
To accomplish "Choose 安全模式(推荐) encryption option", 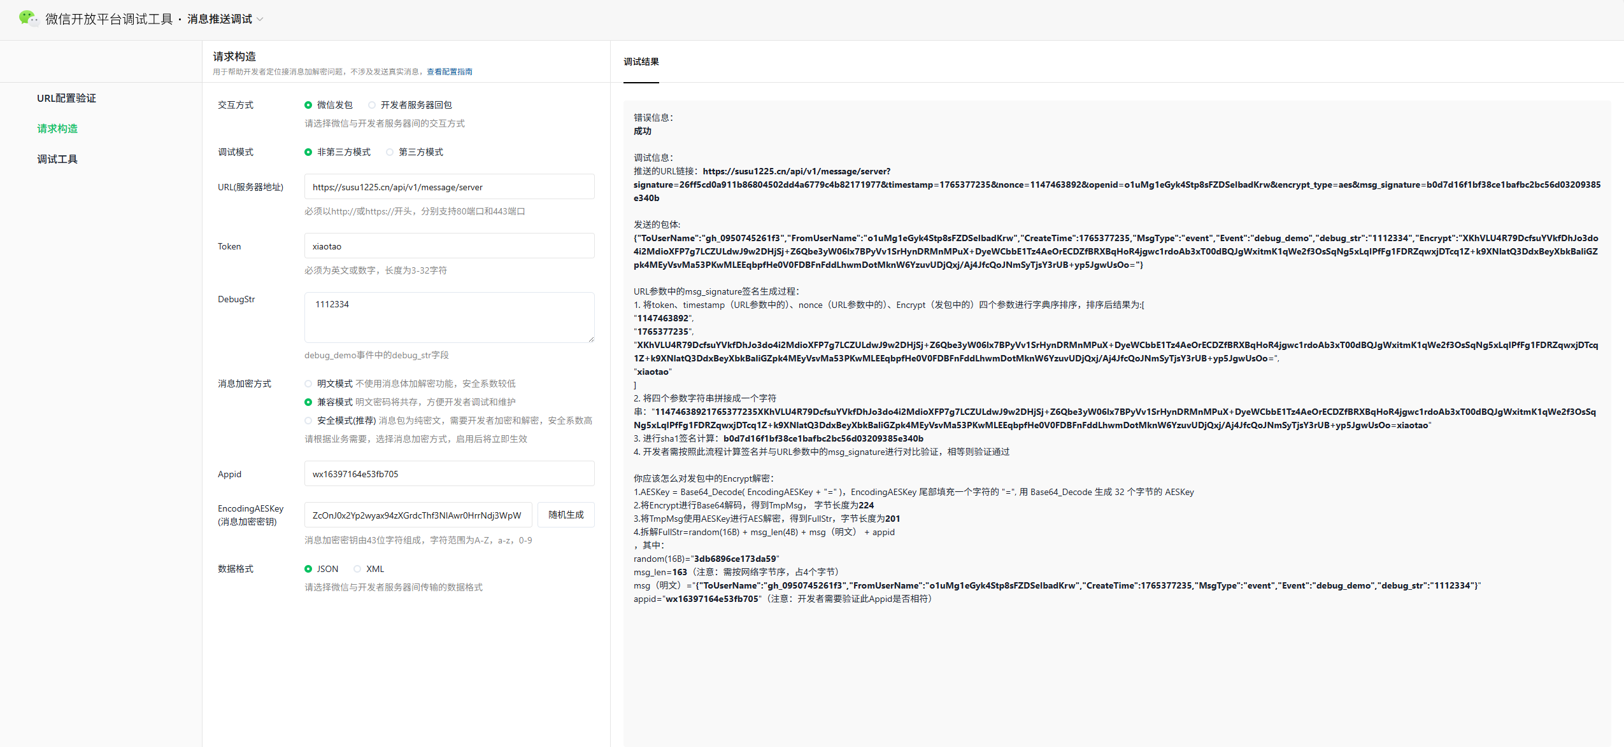I will (308, 421).
